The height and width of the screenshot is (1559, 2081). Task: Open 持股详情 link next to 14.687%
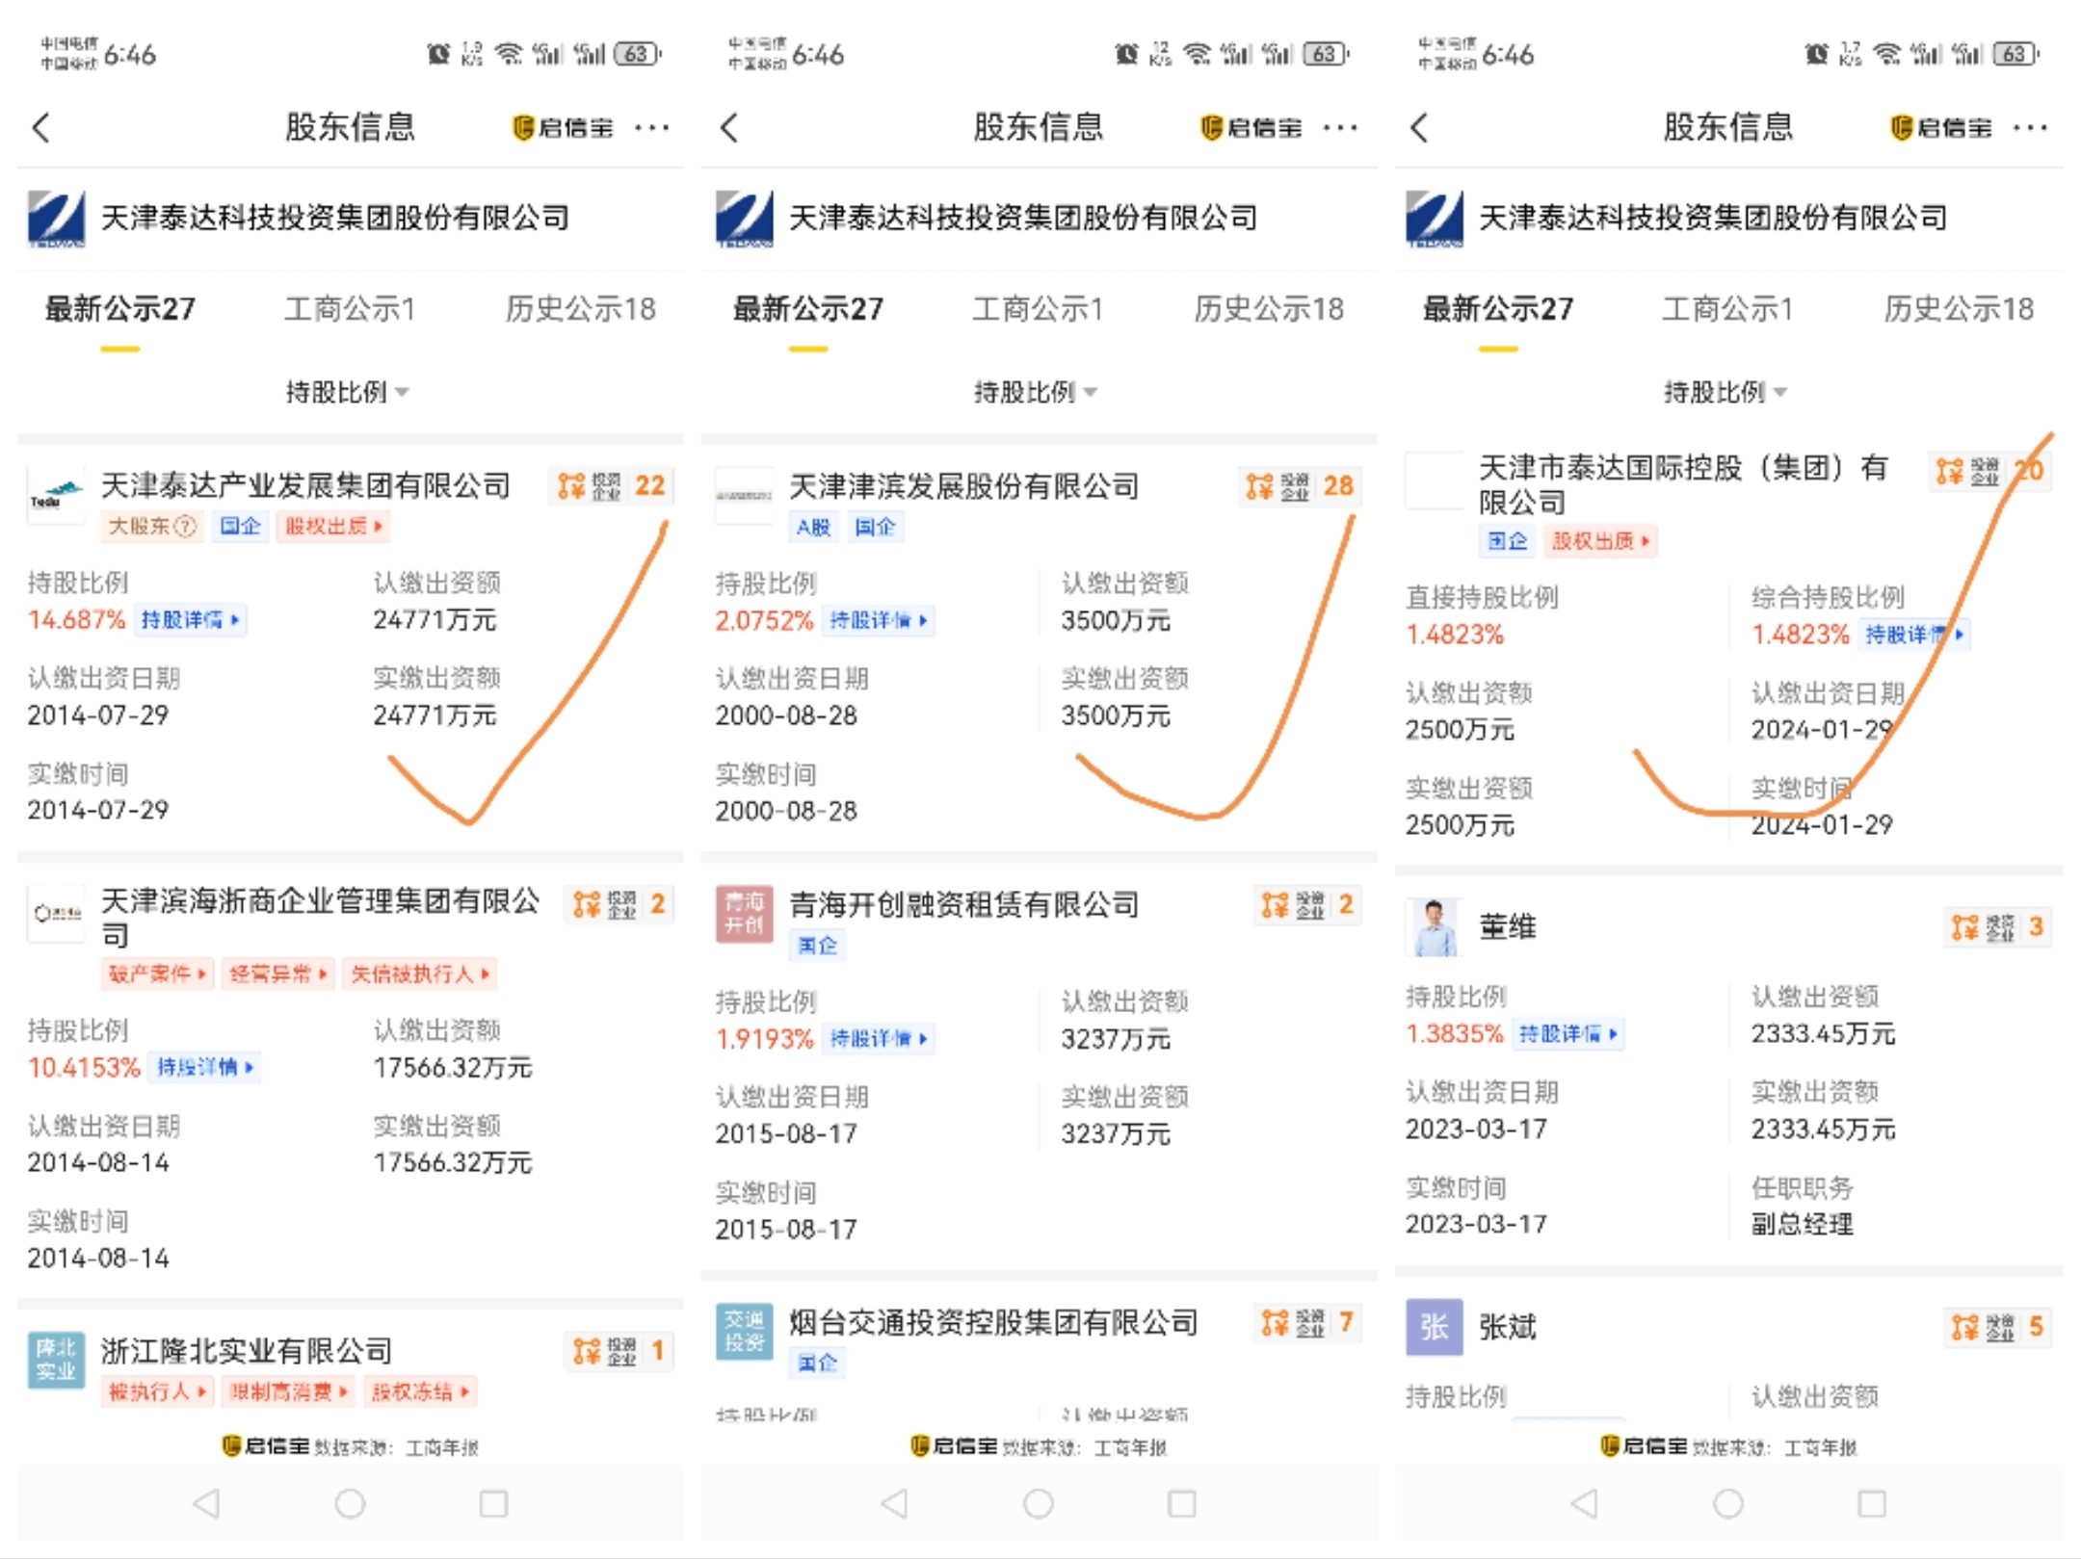(x=190, y=620)
